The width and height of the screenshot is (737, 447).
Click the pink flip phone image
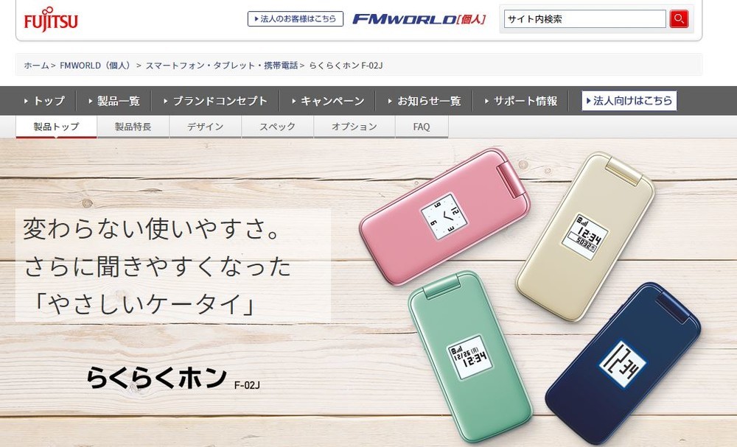click(x=444, y=216)
